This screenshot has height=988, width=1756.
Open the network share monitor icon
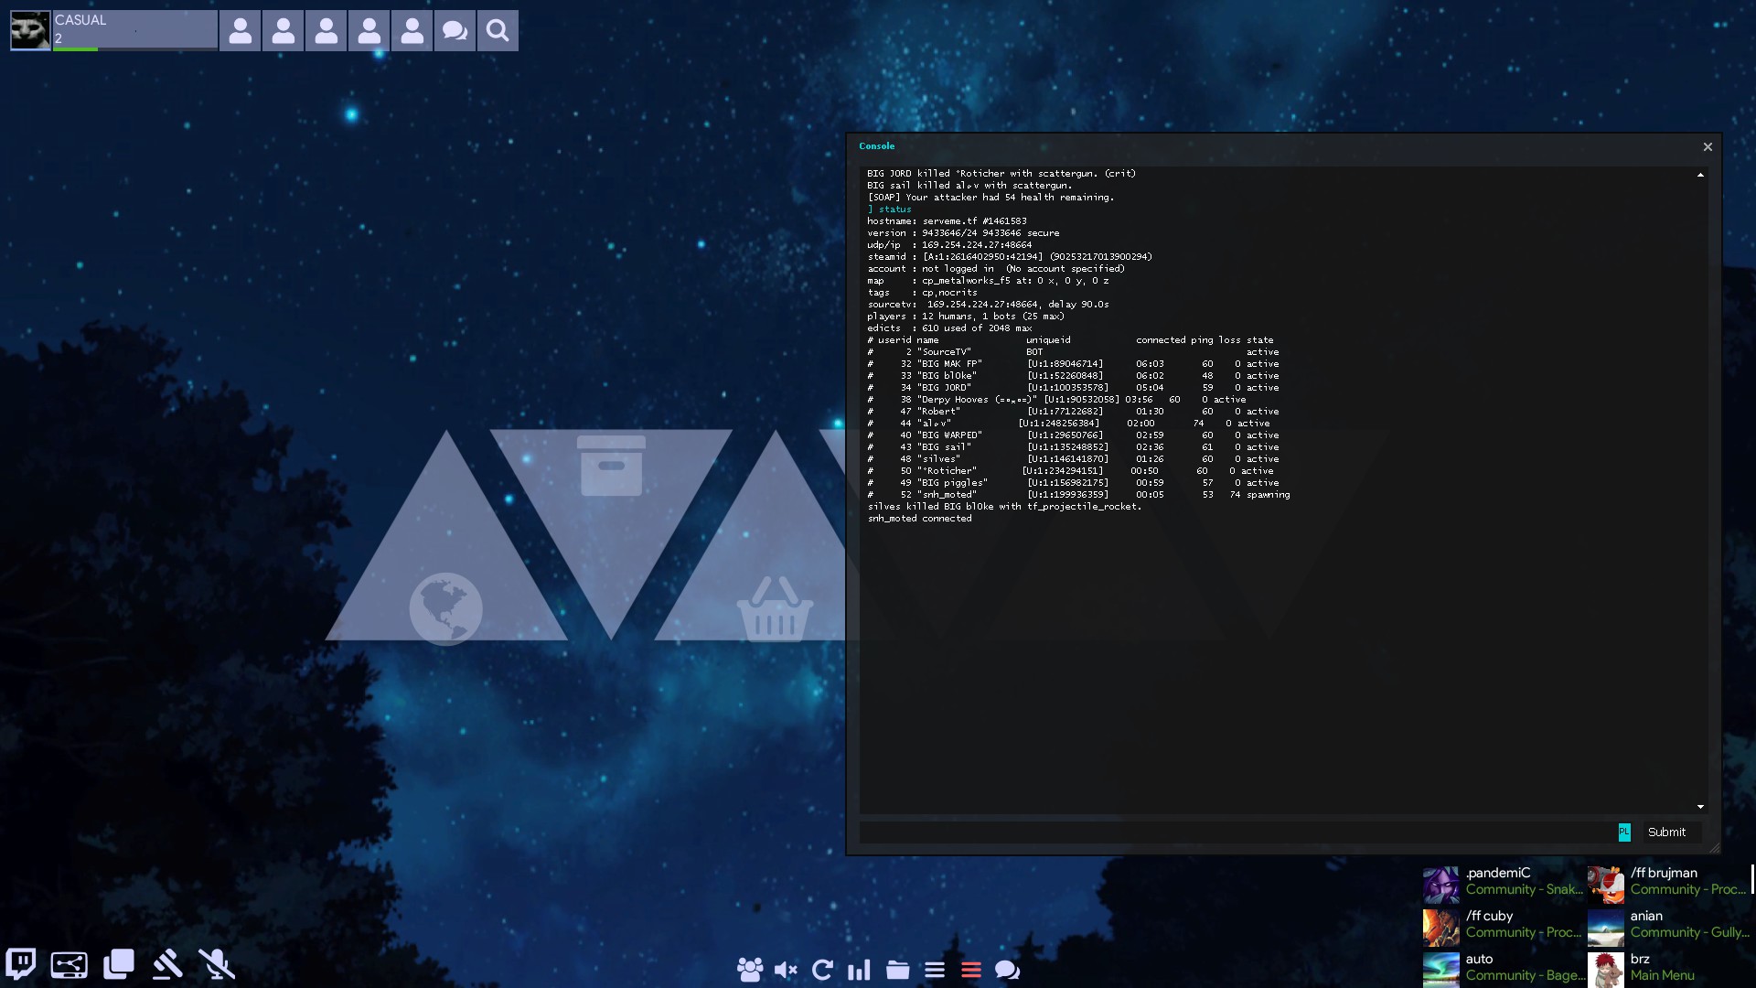(x=70, y=964)
